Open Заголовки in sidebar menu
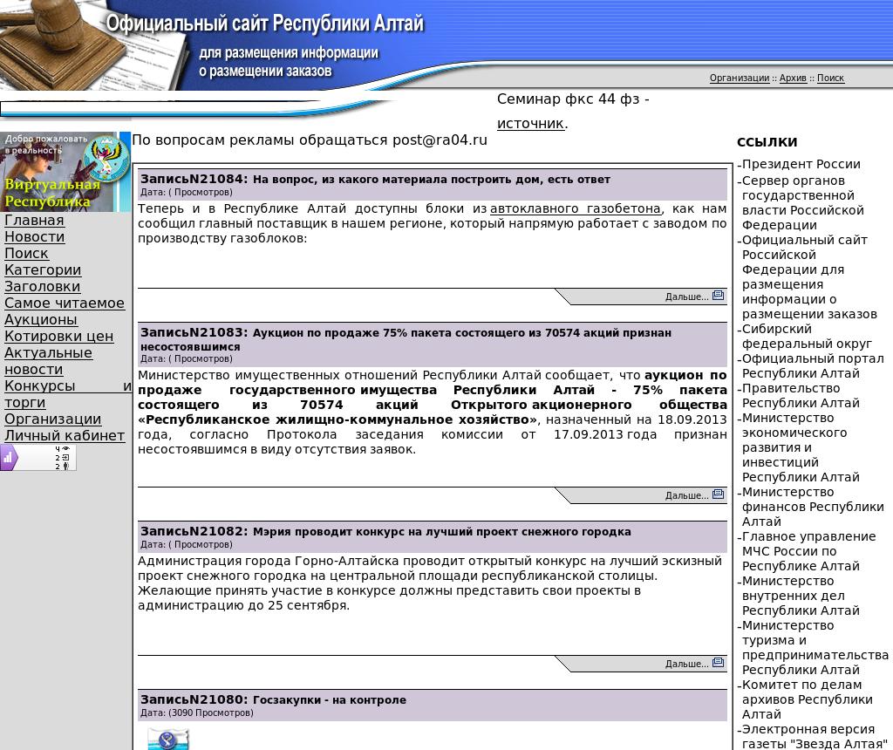Image resolution: width=893 pixels, height=750 pixels. pyautogui.click(x=42, y=286)
